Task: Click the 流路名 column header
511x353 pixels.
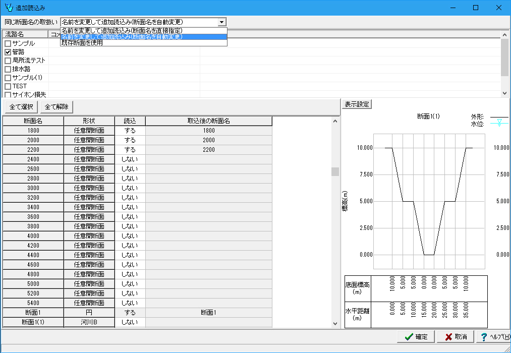Action: click(x=25, y=34)
